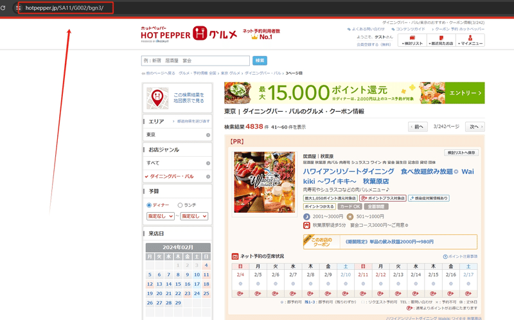Open ダイニングバー・バル breadcrumb link
Image resolution: width=514 pixels, height=320 pixels.
point(263,73)
